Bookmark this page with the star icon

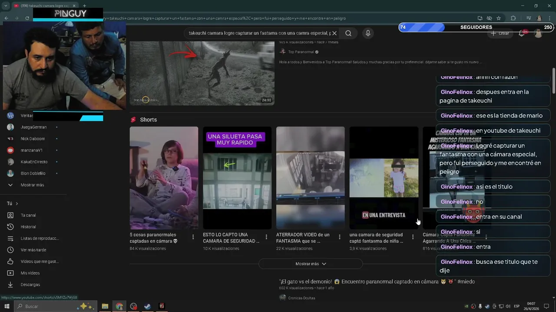[x=499, y=18]
